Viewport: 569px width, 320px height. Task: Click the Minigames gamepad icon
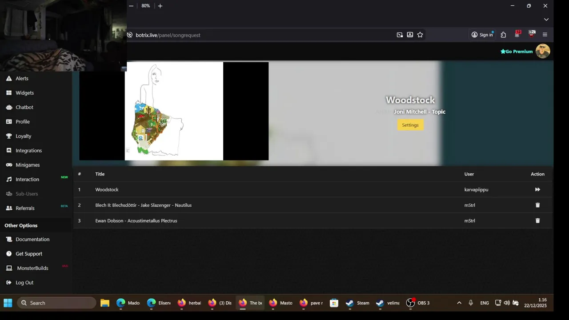tap(9, 165)
